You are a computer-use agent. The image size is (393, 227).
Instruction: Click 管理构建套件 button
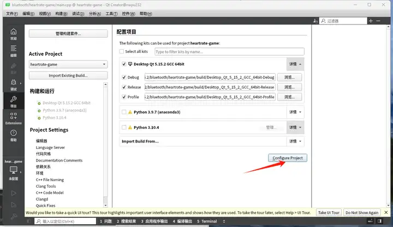tap(68, 34)
